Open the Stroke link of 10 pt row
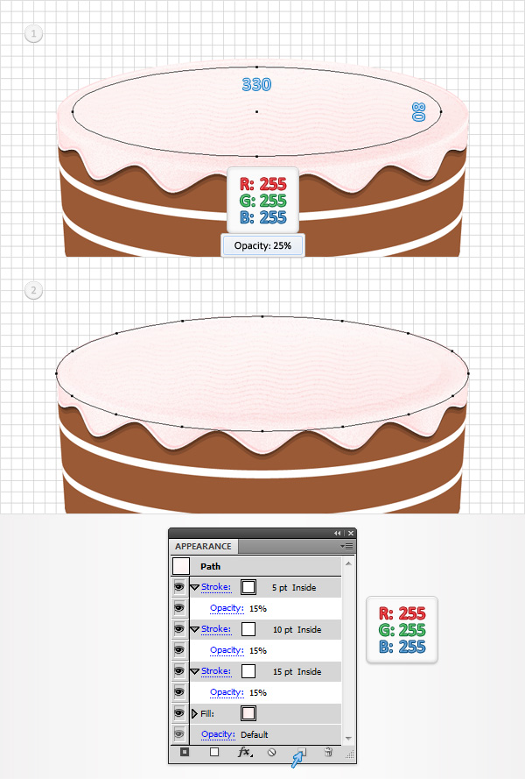This screenshot has height=779, width=525. tap(216, 629)
